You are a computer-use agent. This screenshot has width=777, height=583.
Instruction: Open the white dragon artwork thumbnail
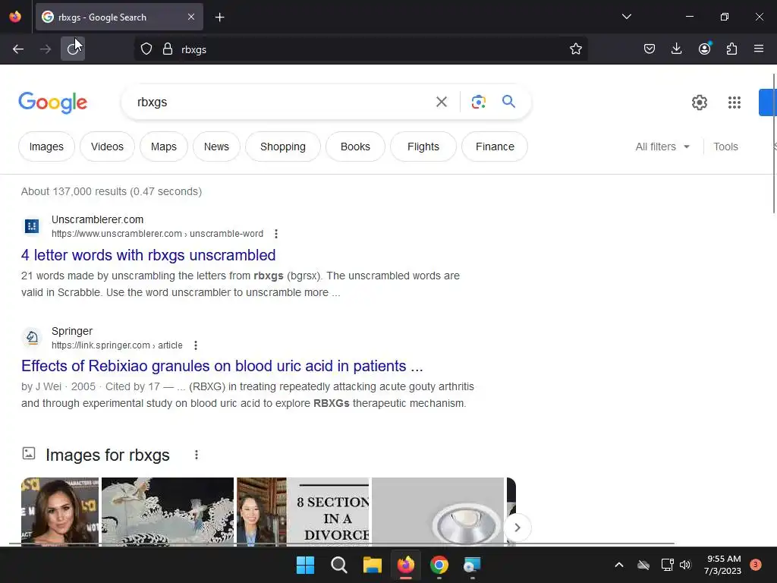coord(168,512)
